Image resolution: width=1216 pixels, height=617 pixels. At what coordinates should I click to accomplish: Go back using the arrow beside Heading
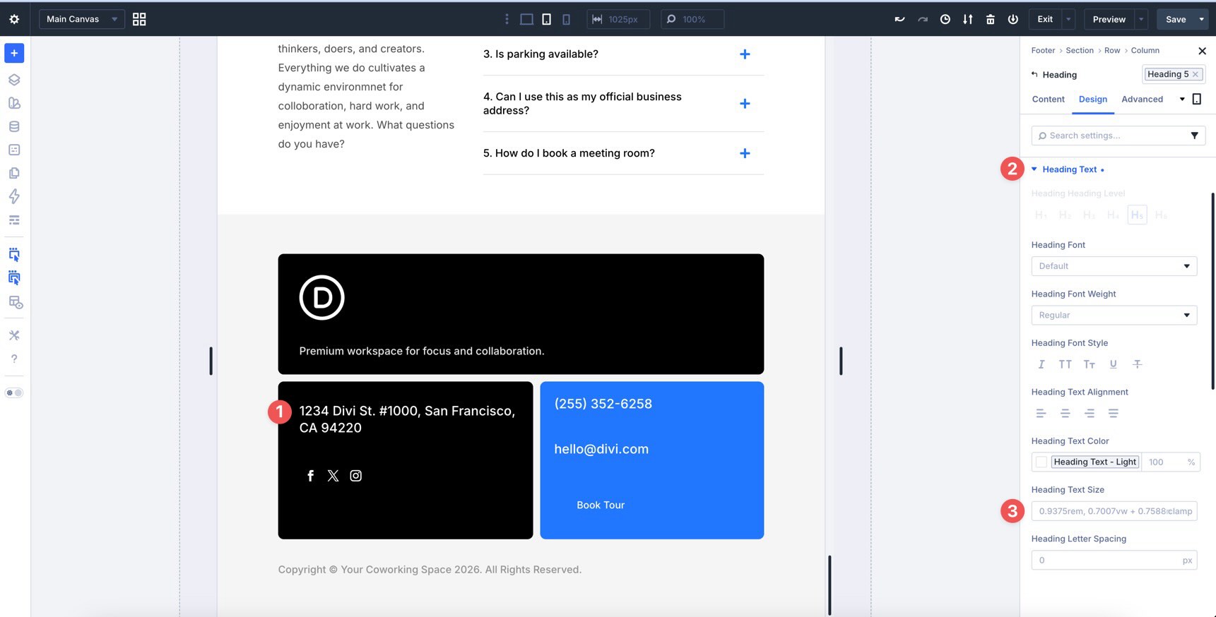point(1034,74)
